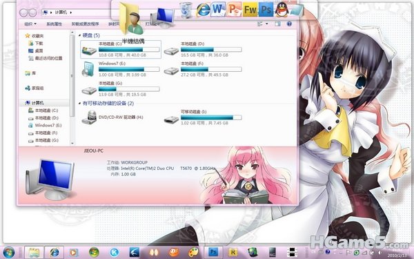Open the Recycle Bin in the dock
This screenshot has height=259, width=414.
point(186,10)
